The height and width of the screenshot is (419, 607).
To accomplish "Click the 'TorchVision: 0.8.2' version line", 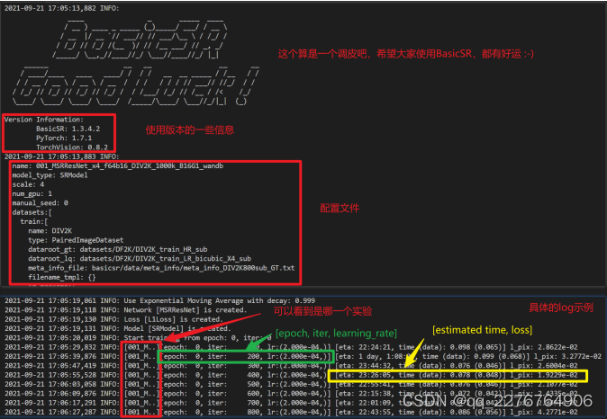I will pos(72,147).
